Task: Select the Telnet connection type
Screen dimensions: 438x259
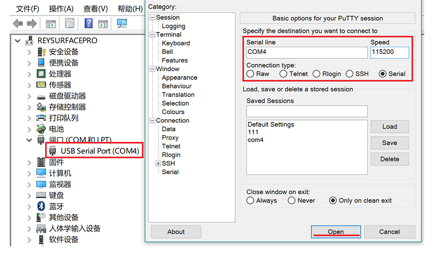Action: (283, 74)
